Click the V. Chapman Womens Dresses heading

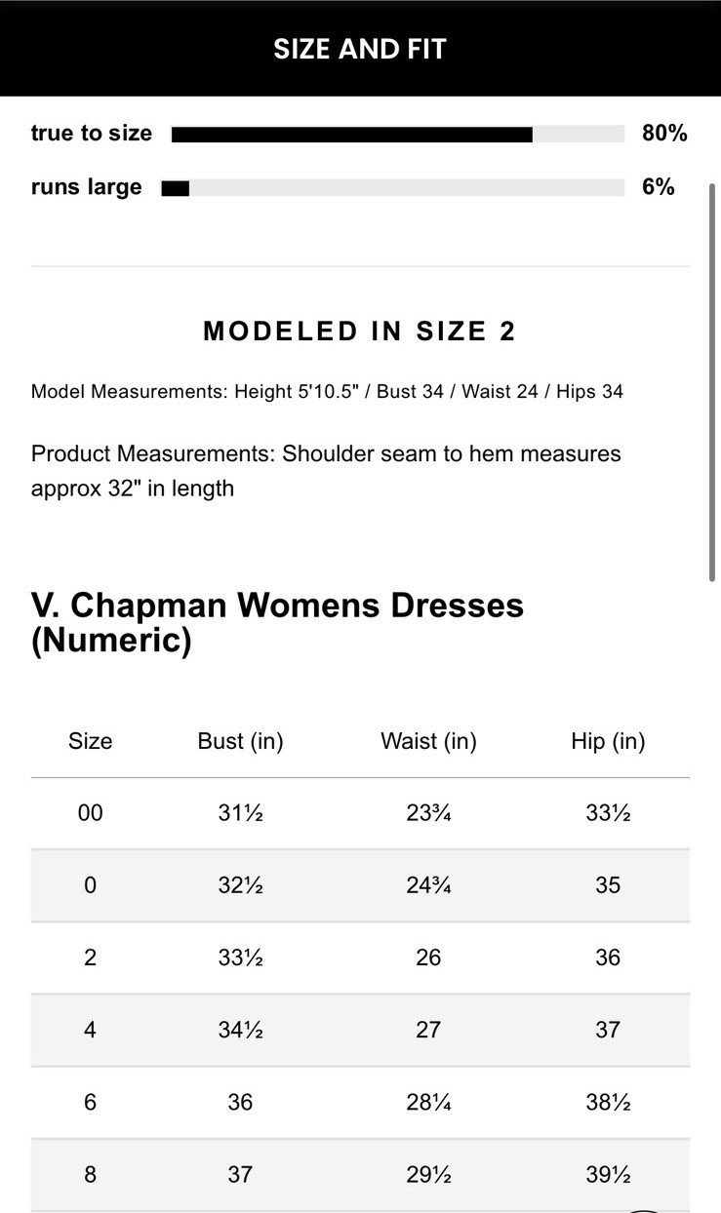[x=277, y=622]
